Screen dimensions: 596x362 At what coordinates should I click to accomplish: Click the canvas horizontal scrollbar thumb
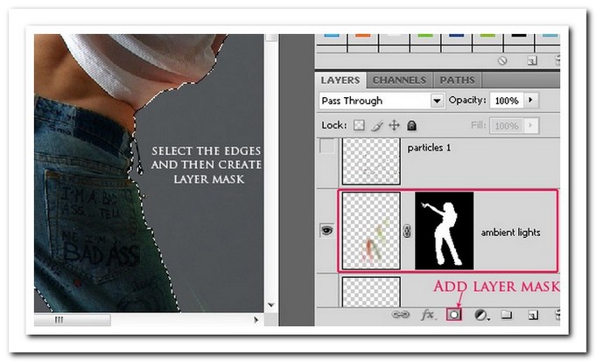(73, 320)
